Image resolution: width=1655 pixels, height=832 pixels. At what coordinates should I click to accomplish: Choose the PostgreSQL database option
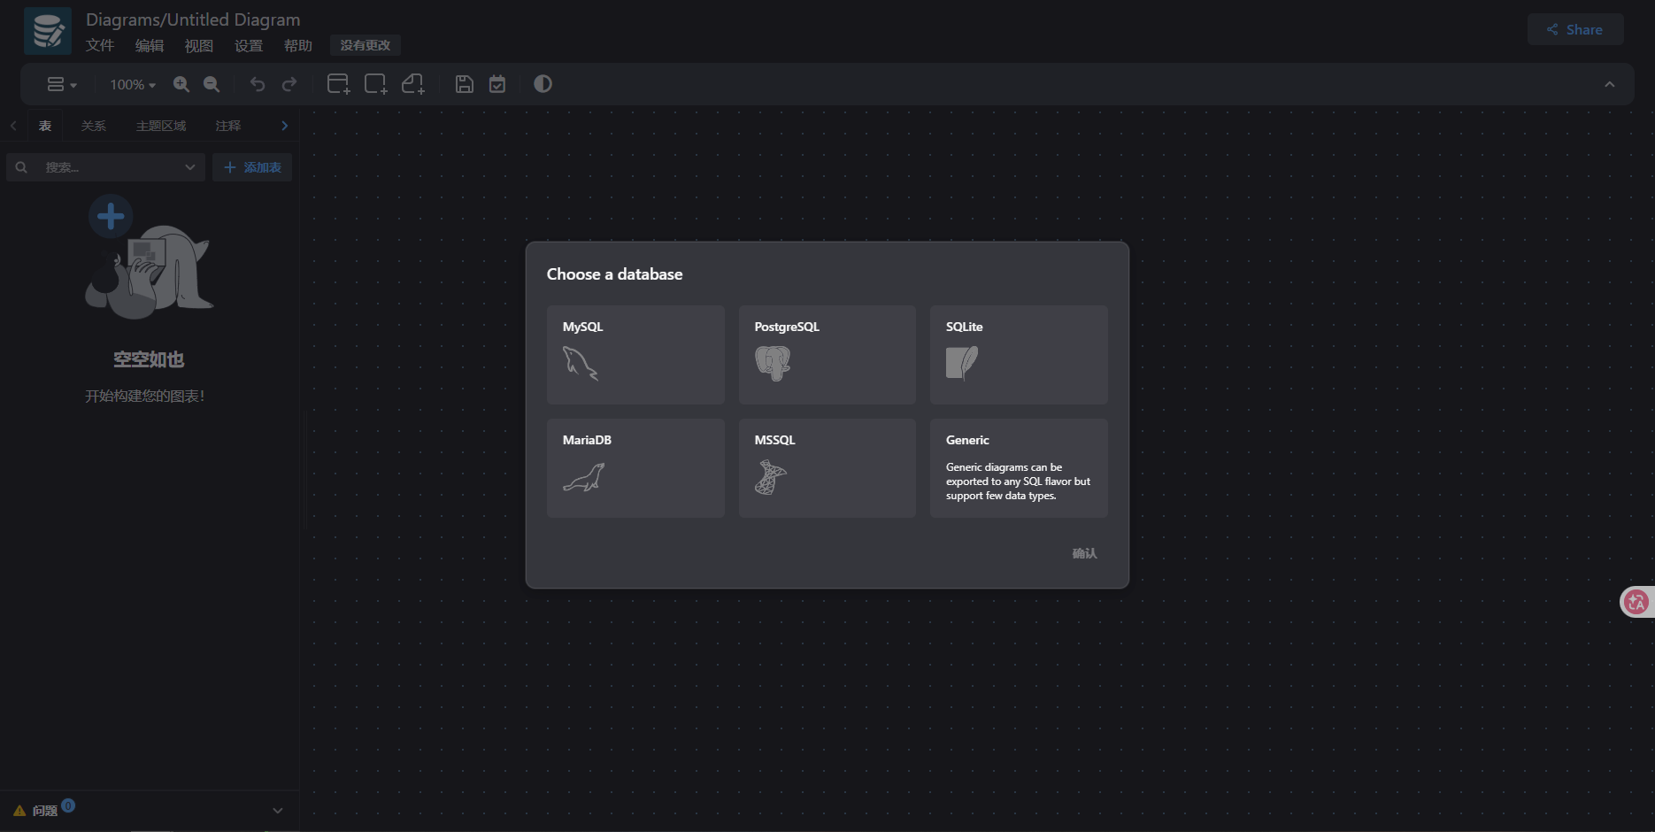[x=827, y=355]
